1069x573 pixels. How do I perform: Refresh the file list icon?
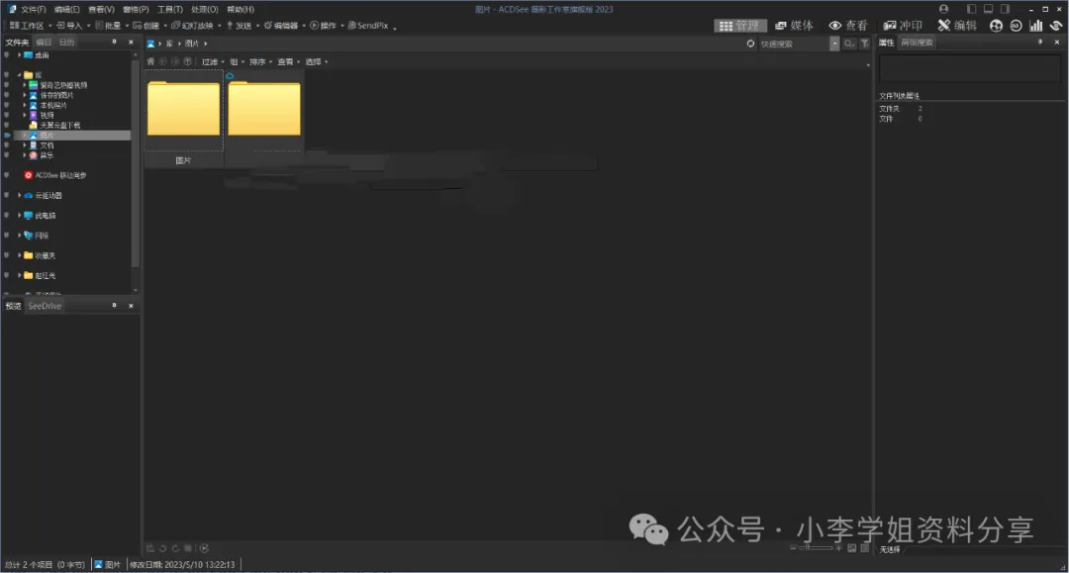[x=750, y=44]
